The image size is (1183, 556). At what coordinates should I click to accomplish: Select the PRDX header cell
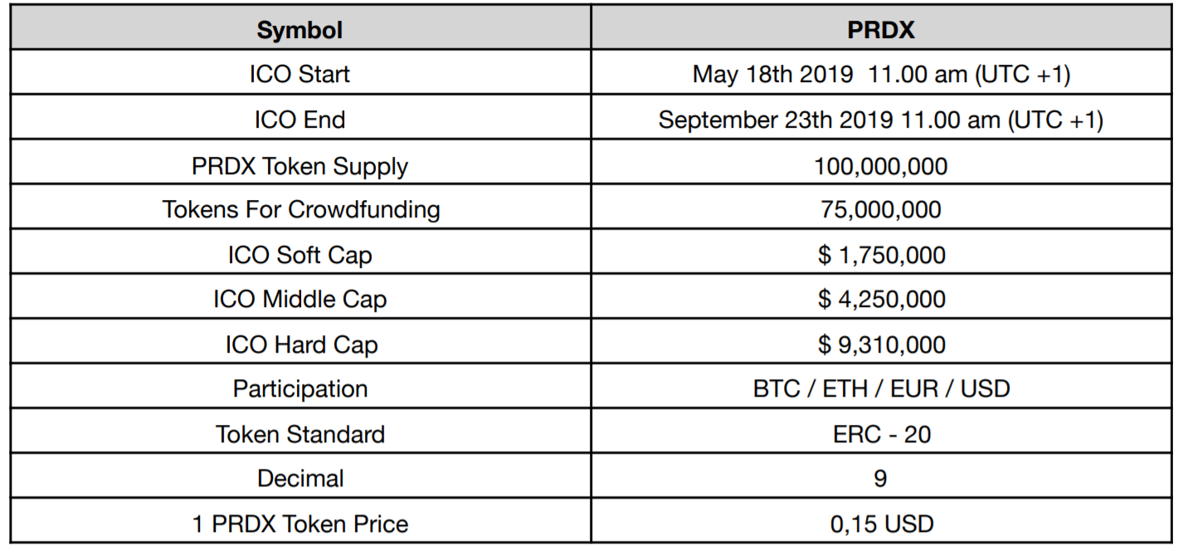(x=881, y=31)
